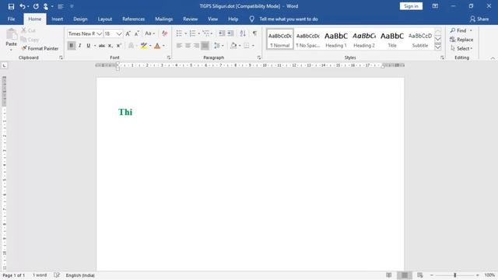Image resolution: width=498 pixels, height=280 pixels.
Task: Click the Tell me what you want to do field
Action: click(289, 19)
